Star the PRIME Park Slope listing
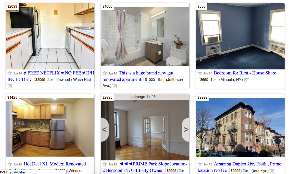Screen dimensions: 302x174 coord(105,164)
